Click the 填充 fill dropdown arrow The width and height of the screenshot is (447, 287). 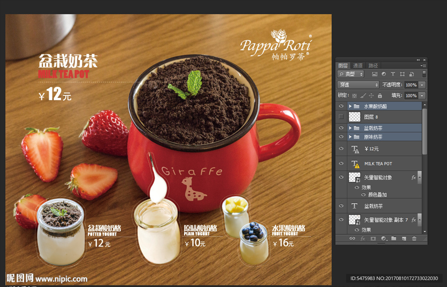pyautogui.click(x=422, y=95)
